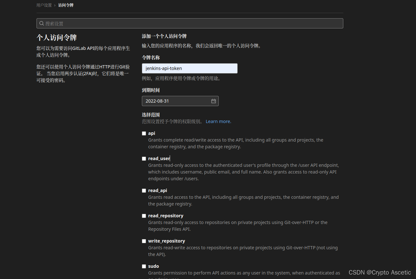Focus the 搜索设置 search field

pos(190,23)
